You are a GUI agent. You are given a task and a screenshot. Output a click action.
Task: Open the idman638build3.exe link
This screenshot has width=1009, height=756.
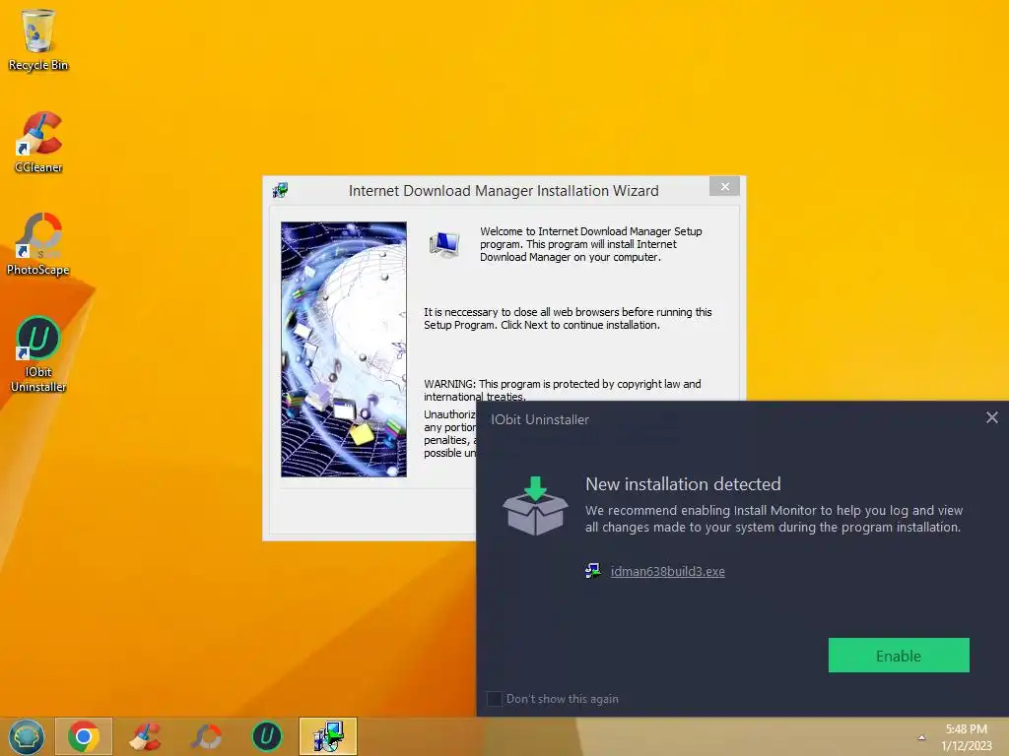667,572
